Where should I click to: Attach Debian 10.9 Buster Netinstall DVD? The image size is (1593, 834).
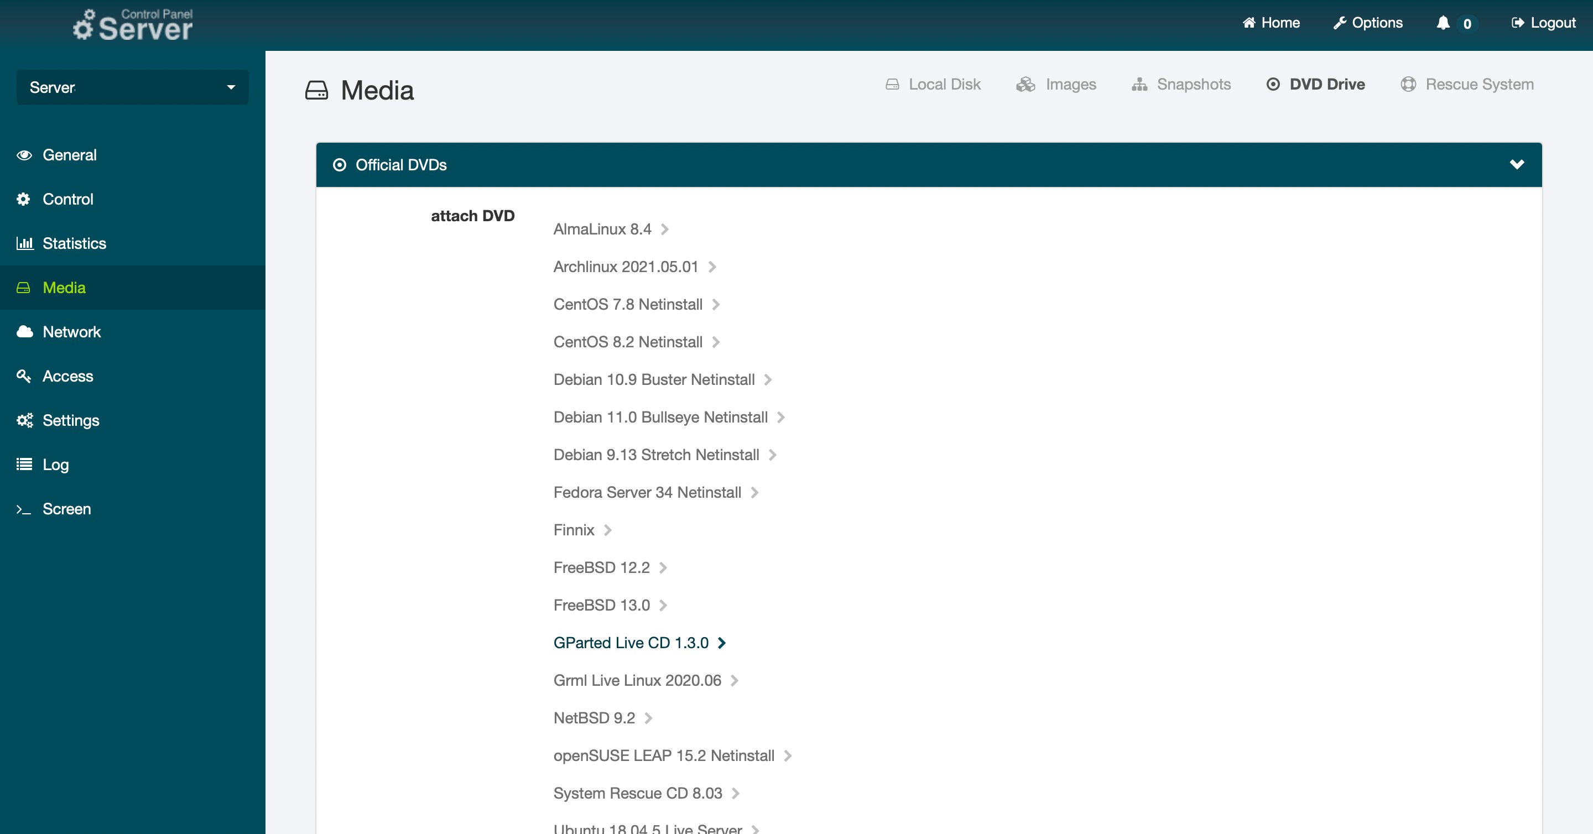[662, 380]
